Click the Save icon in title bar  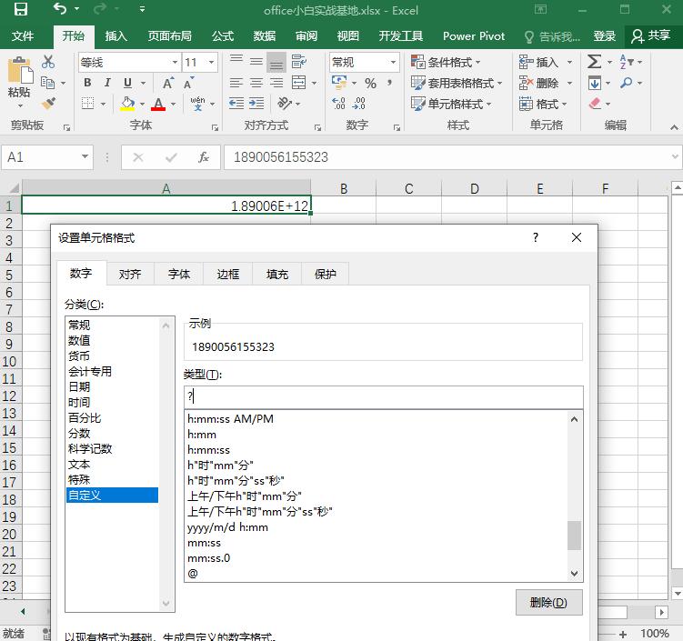[x=21, y=9]
